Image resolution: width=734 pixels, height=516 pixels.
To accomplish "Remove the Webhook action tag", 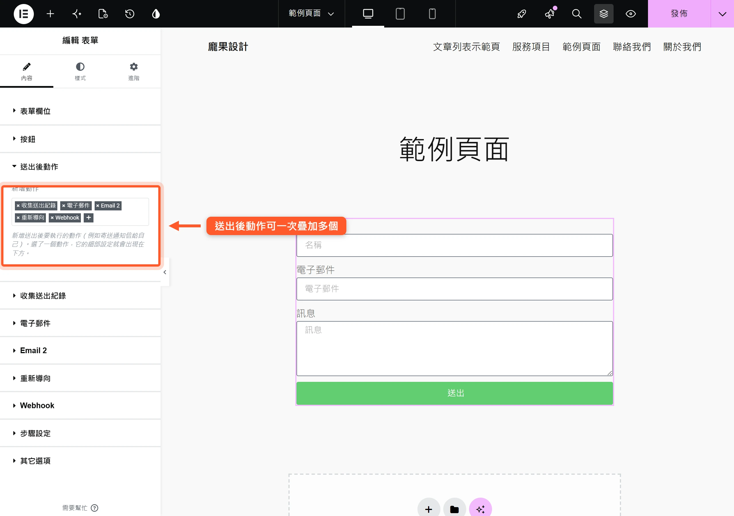I will click(52, 218).
